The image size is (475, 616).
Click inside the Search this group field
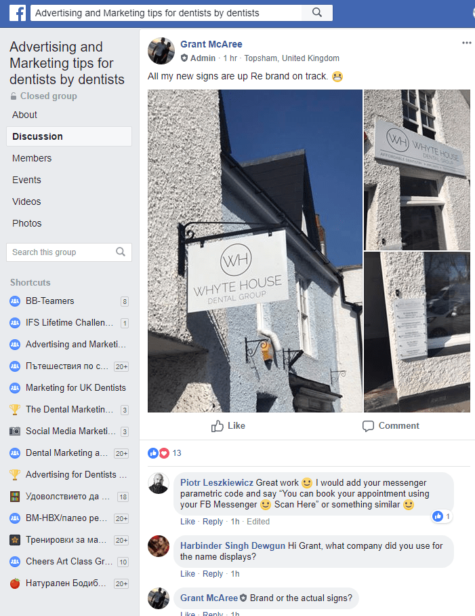coord(63,252)
